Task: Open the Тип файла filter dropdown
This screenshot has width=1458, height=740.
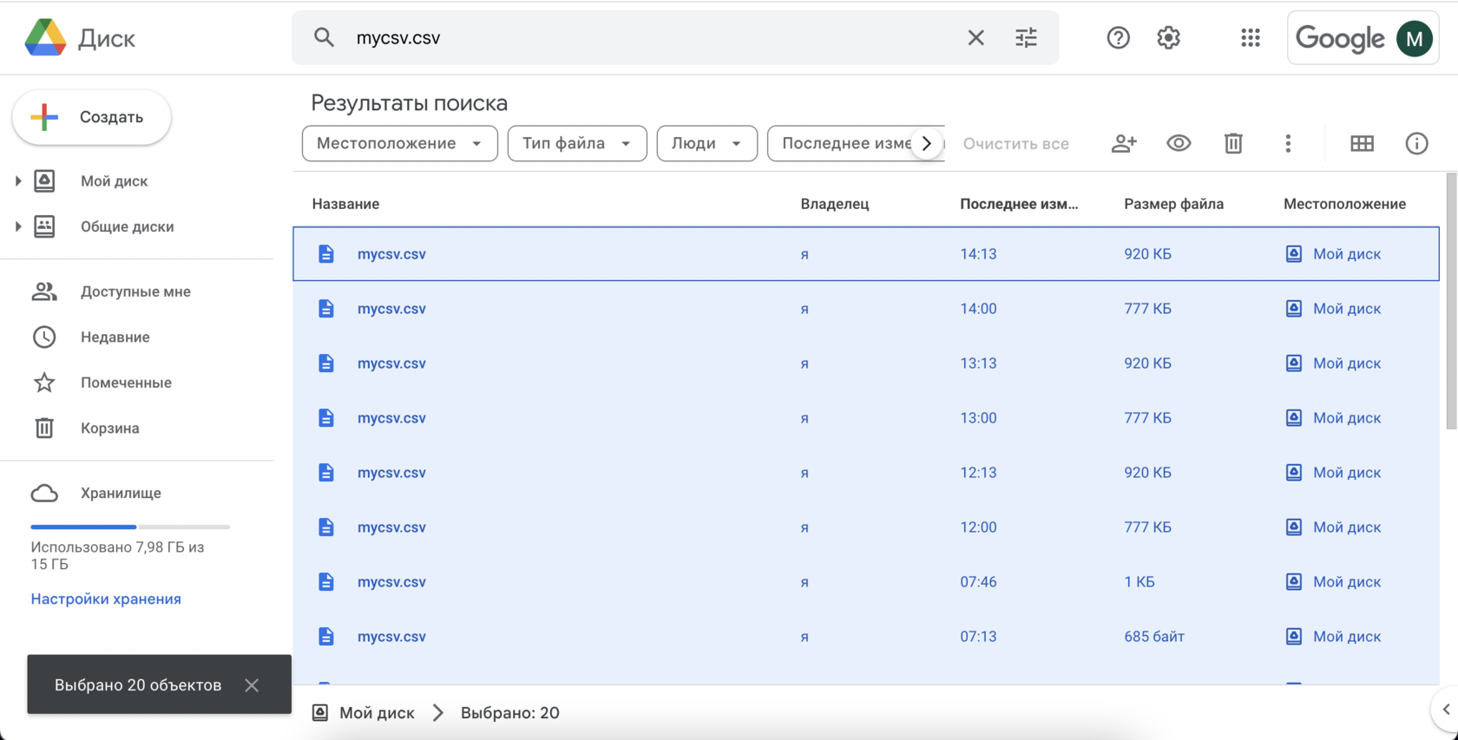Action: coord(577,143)
